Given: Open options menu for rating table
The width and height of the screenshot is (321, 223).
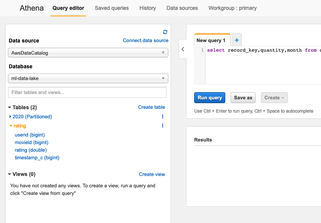Looking at the screenshot, I should [x=163, y=126].
